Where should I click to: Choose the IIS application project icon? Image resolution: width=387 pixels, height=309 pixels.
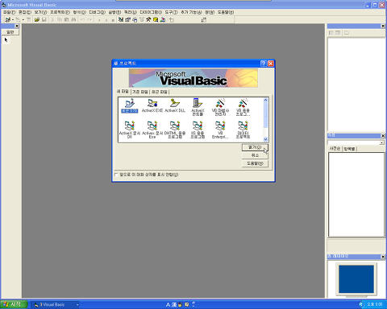(198, 130)
